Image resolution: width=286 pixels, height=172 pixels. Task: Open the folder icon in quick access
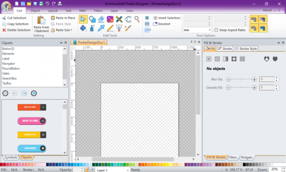pos(29,4)
